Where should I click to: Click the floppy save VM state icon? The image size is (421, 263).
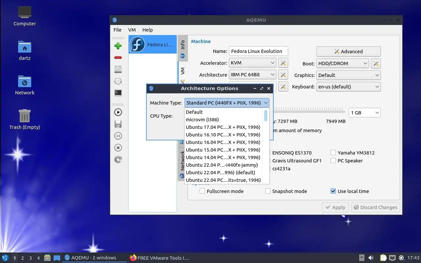coord(118,124)
